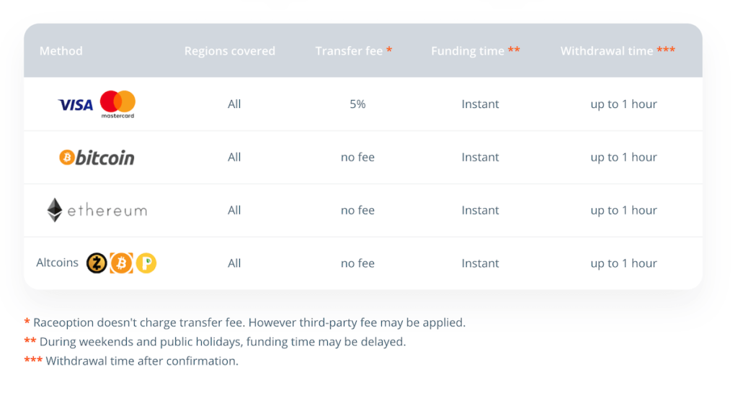Click up to 1 hour in Visa row

[623, 104]
